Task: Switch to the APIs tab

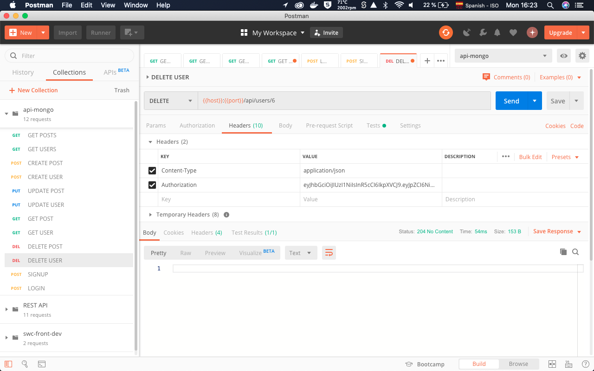Action: (x=116, y=72)
